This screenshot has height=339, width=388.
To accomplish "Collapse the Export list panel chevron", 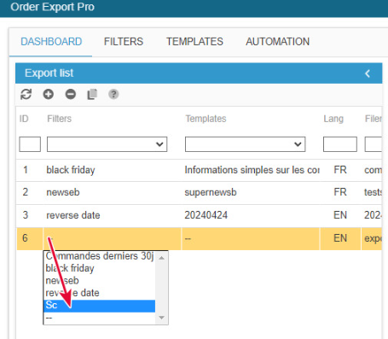I will [x=368, y=73].
